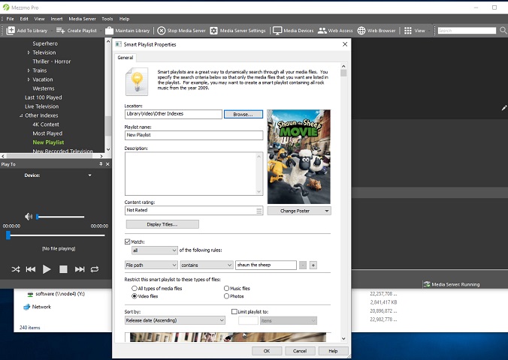
Task: Open the Edit menu
Action: (x=24, y=19)
